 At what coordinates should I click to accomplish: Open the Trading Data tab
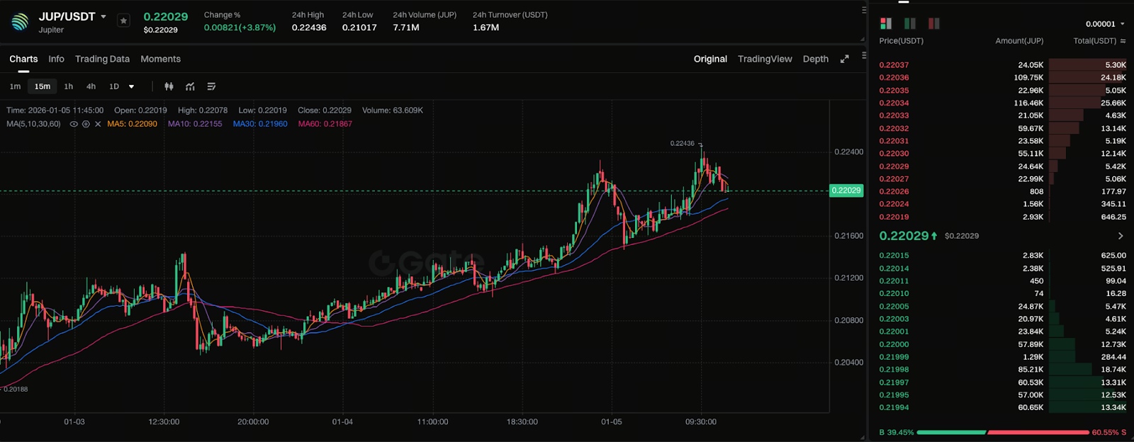102,59
